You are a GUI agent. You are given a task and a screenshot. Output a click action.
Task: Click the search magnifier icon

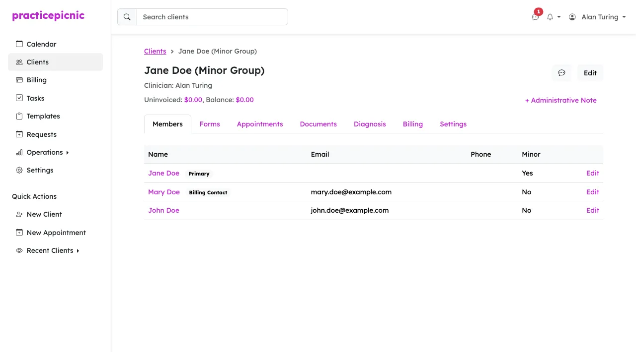click(127, 17)
